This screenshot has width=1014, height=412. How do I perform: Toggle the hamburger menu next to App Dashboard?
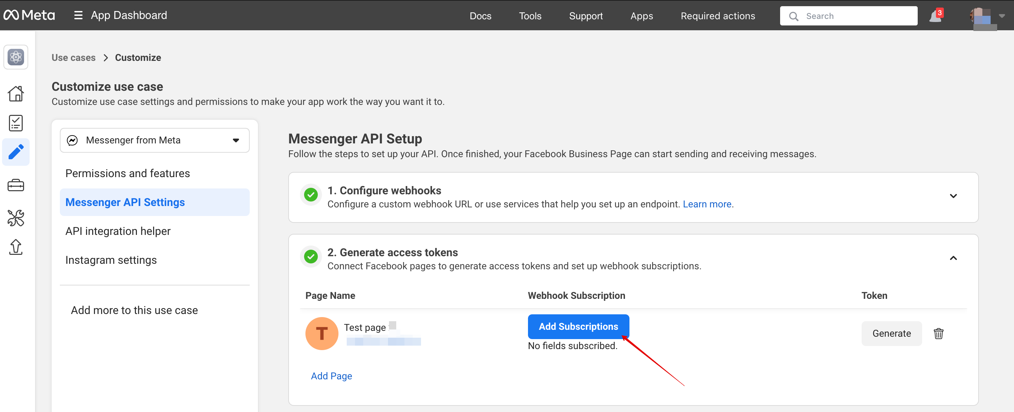[78, 15]
